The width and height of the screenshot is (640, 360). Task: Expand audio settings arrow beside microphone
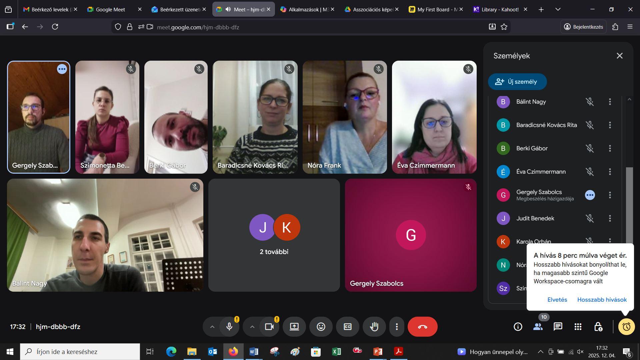tap(212, 327)
